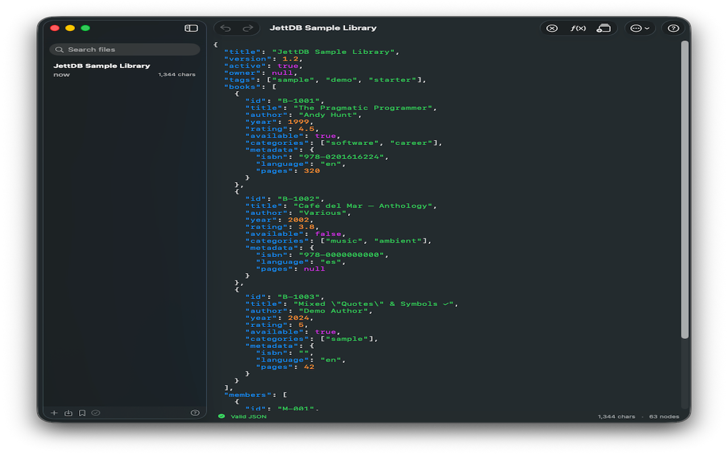The width and height of the screenshot is (728, 455).
Task: Click the "Various" author value
Action: 322,213
